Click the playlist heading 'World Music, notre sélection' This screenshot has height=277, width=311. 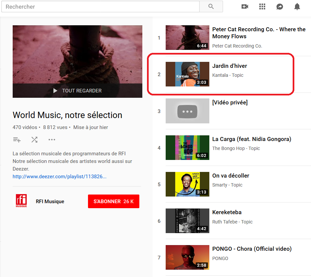[67, 115]
